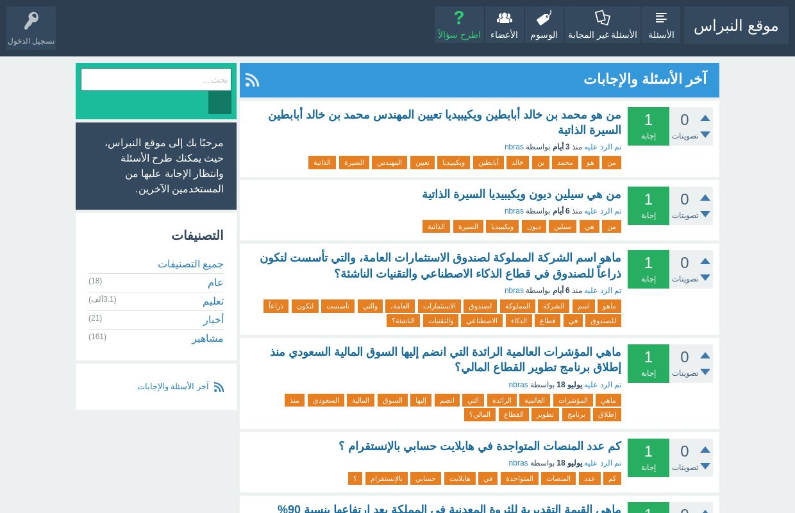Open the Questions list icon in navbar

pos(661,18)
